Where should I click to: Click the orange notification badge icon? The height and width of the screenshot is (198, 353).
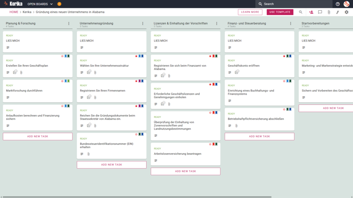(x=59, y=4)
